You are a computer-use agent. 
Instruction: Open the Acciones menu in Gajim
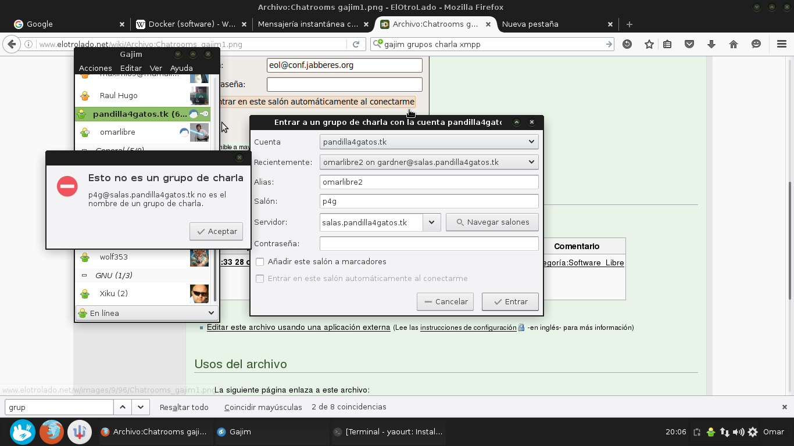[x=95, y=68]
